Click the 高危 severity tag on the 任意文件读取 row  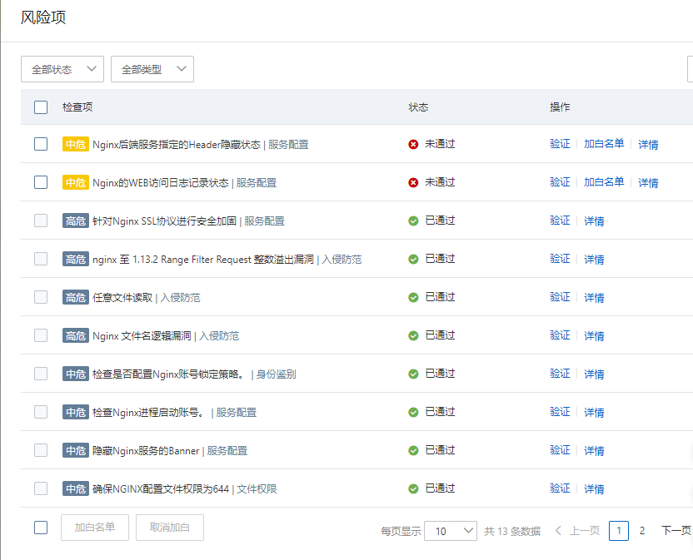(75, 297)
